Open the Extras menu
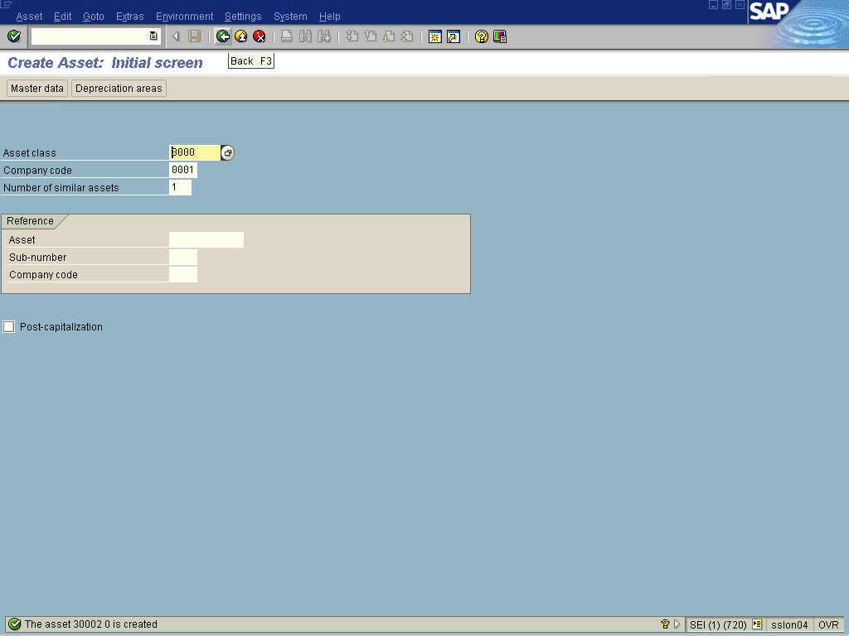Viewport: 849px width, 636px height. pos(129,17)
